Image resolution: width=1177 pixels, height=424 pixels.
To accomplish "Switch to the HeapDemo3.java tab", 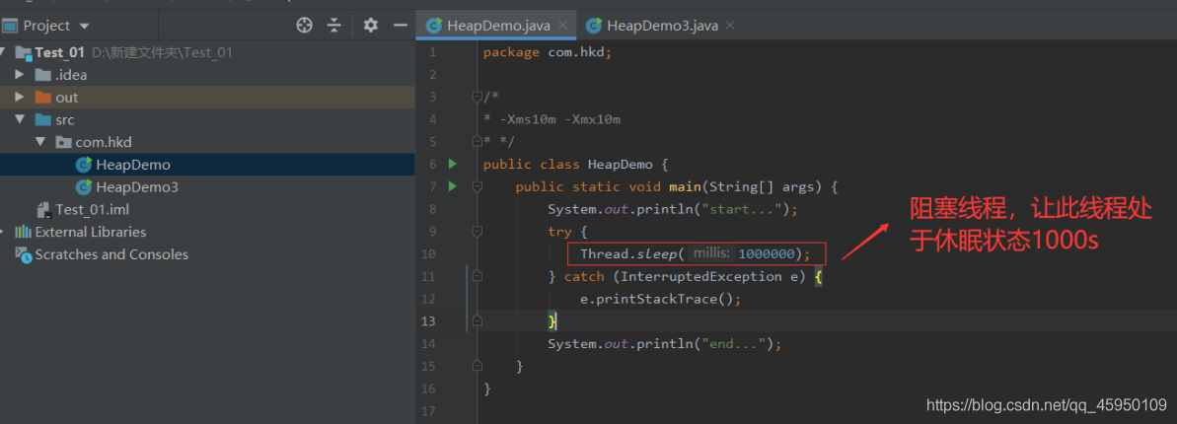I will tap(661, 25).
